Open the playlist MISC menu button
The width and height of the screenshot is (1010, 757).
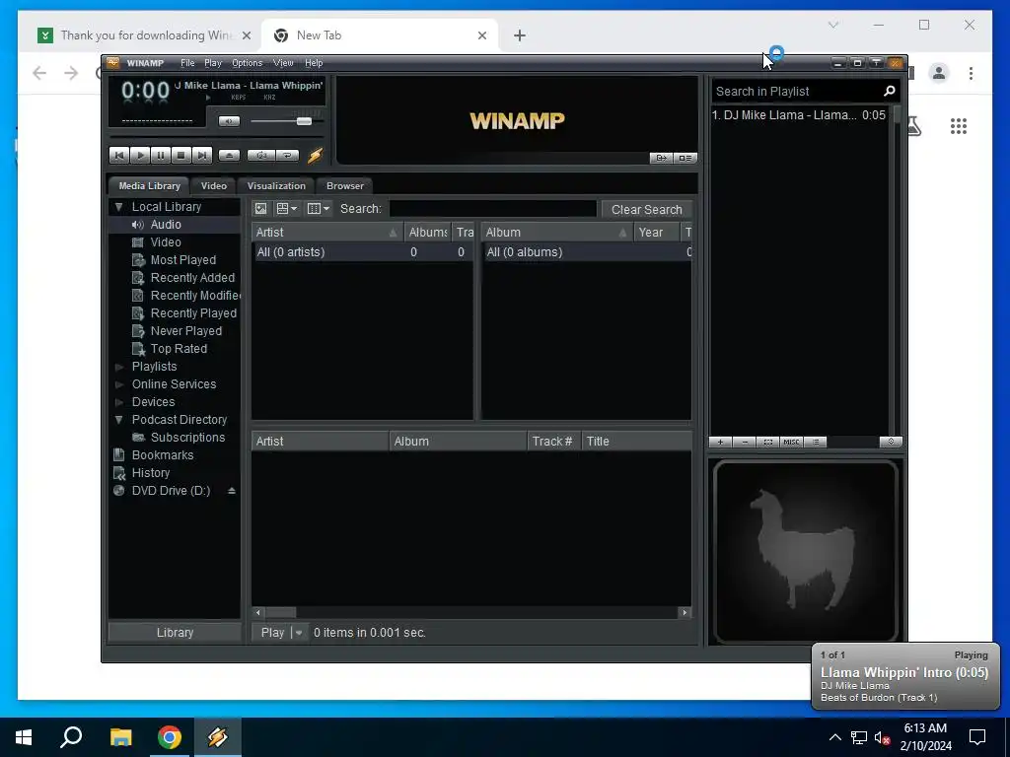coord(791,443)
